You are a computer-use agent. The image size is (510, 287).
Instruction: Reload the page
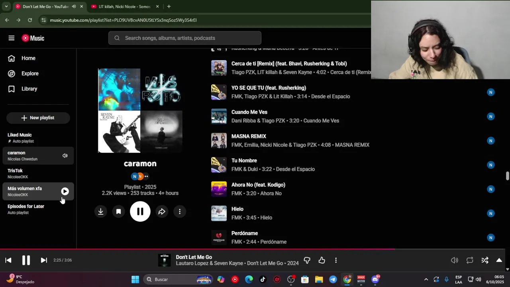click(x=30, y=20)
